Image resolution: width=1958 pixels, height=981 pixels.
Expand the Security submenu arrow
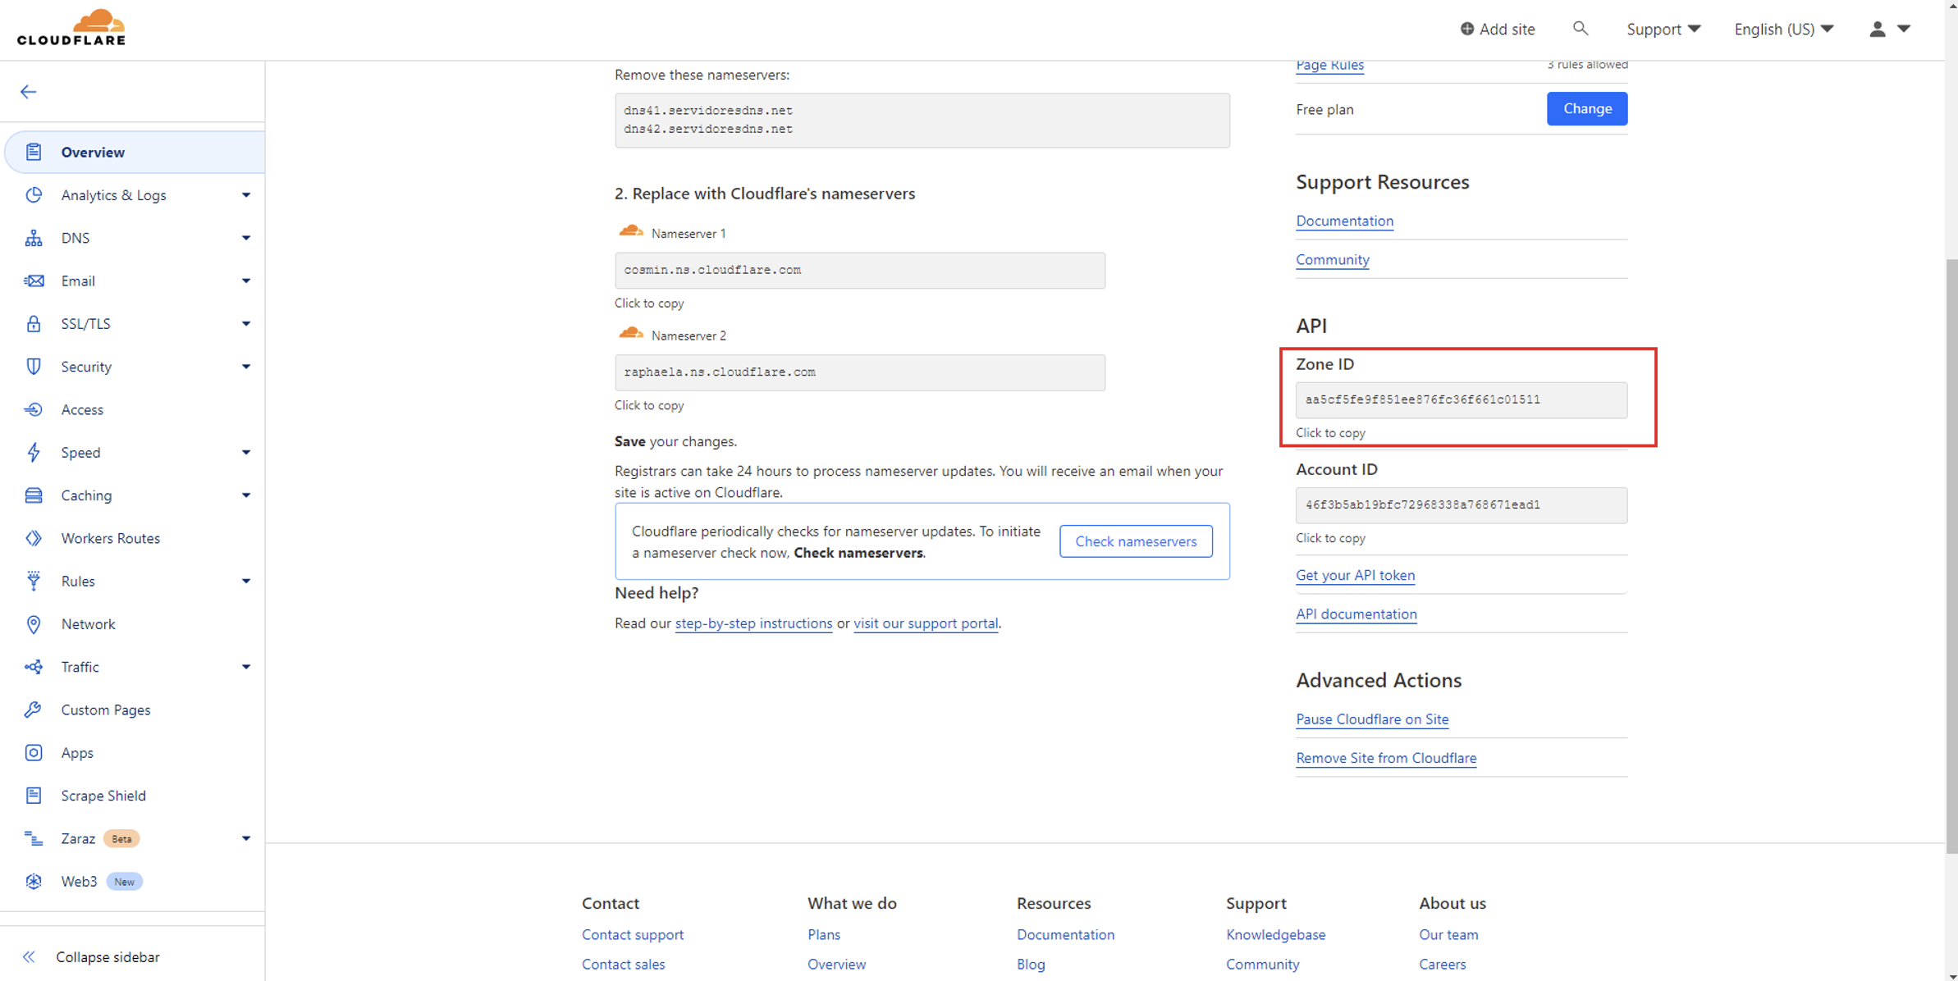point(246,367)
